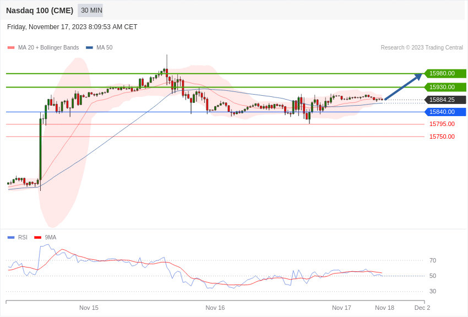This screenshot has height=317, width=468.
Task: Toggle the 9MA legend label
Action: click(x=51, y=238)
